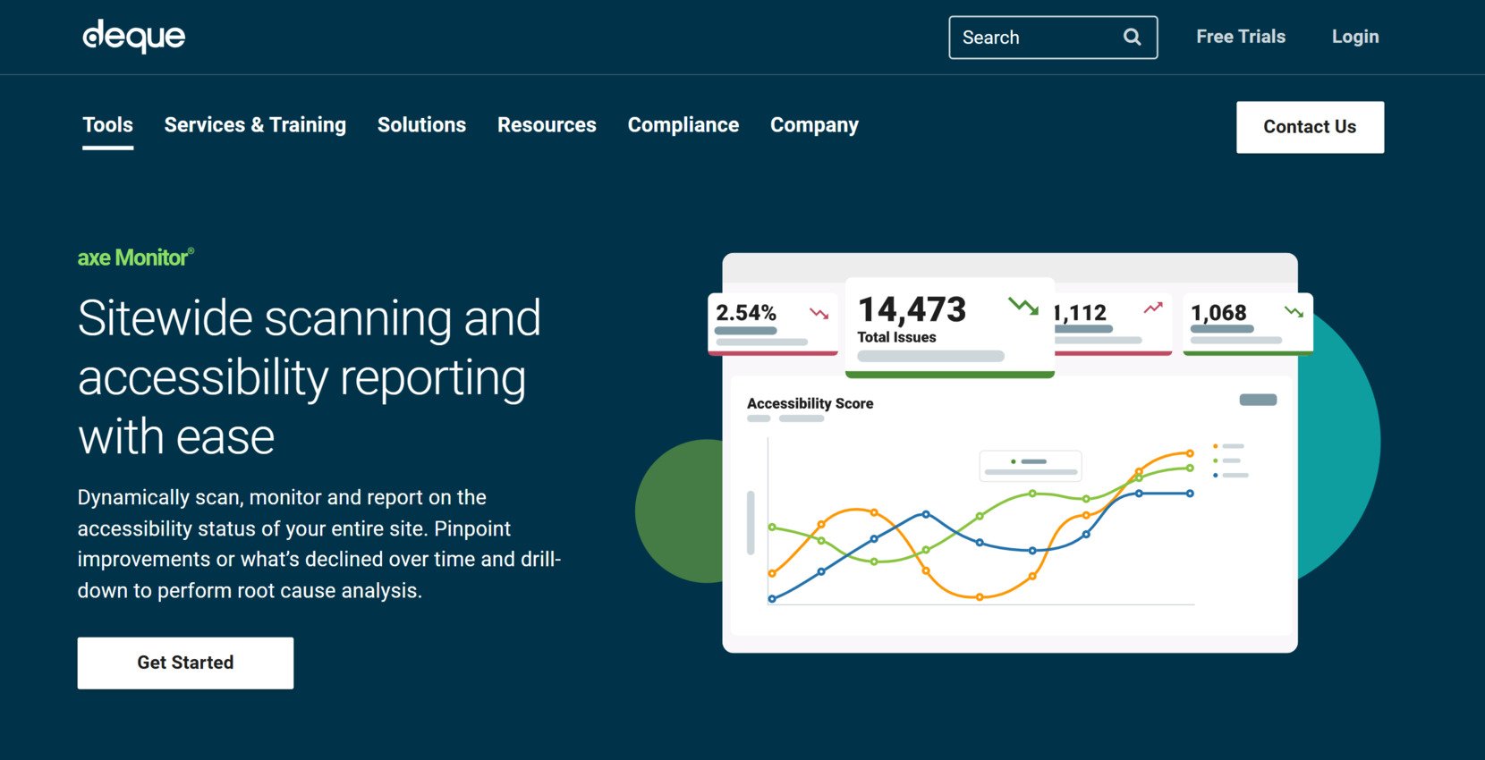Click the Get Started button
This screenshot has height=760, width=1485.
point(185,663)
